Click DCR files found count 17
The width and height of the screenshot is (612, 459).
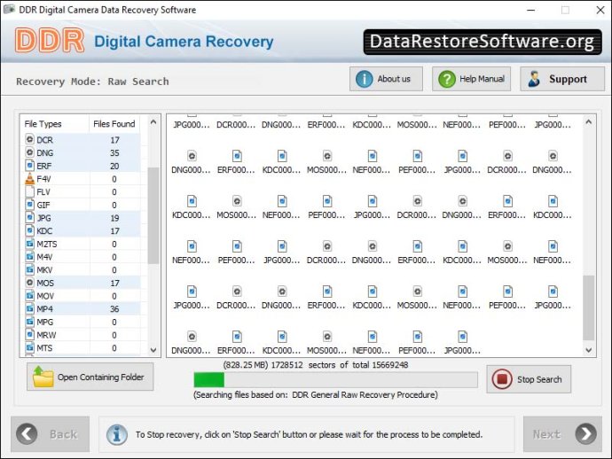point(114,140)
